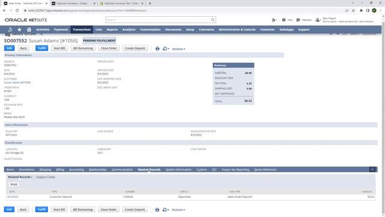Open the Administration & Controls menu
385x217 pixels.
pos(237,30)
